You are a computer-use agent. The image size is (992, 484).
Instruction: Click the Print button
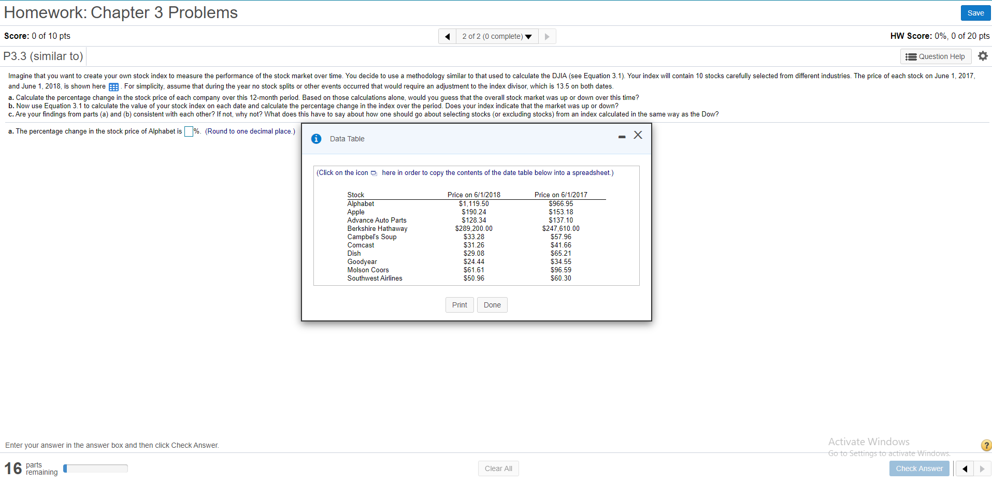coord(459,305)
